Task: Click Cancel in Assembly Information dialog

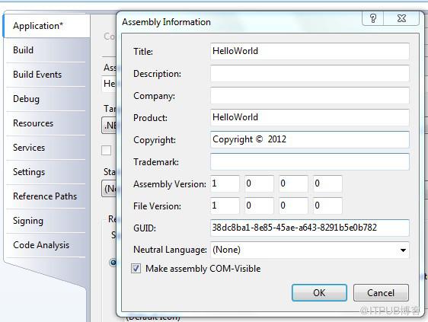Action: tap(381, 293)
